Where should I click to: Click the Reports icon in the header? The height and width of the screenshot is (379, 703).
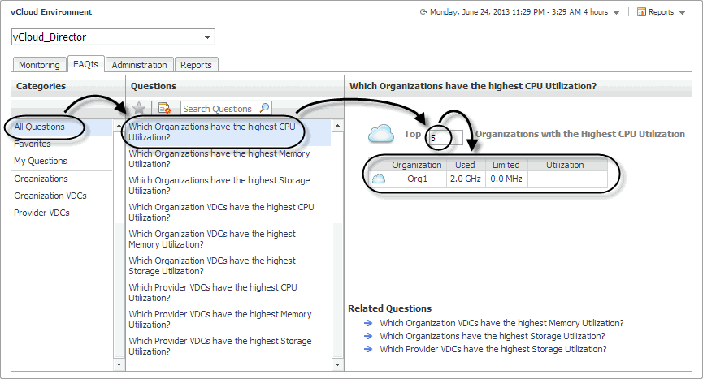pyautogui.click(x=641, y=12)
